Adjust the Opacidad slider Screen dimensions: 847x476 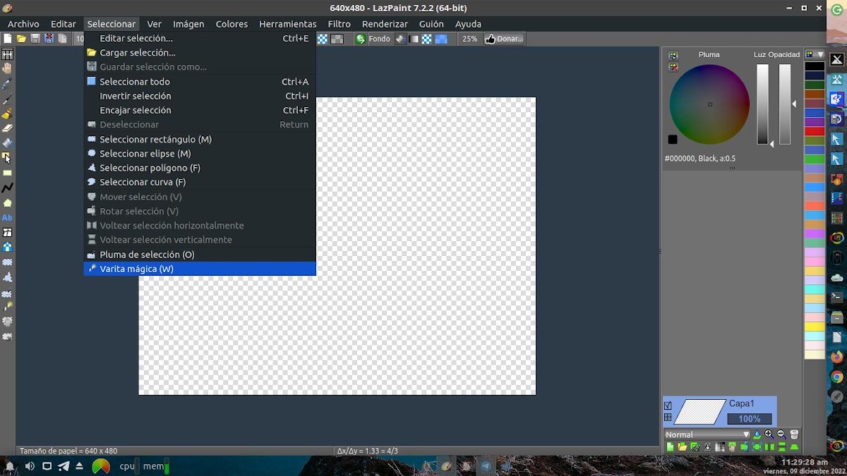785,104
